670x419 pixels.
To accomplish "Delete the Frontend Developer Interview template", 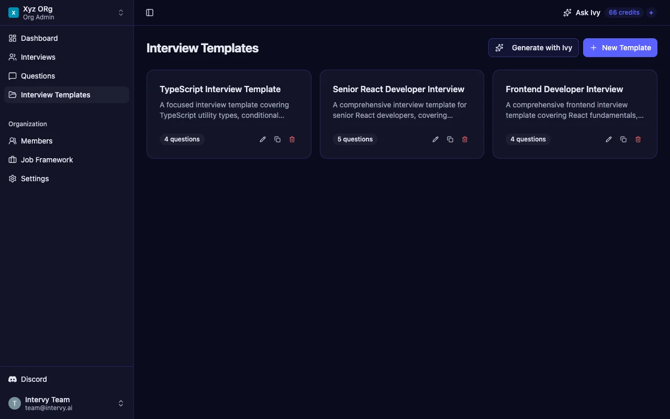I will pyautogui.click(x=638, y=139).
